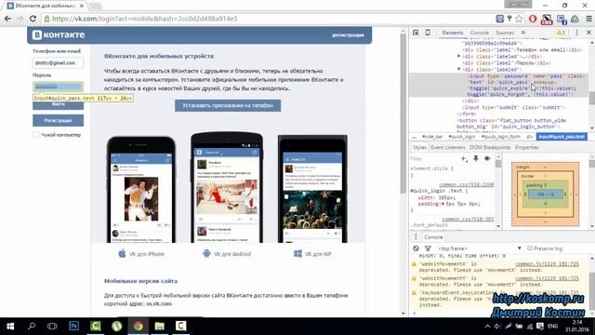
Task: Select #quick_login_form breadcrumb
Action: point(501,137)
